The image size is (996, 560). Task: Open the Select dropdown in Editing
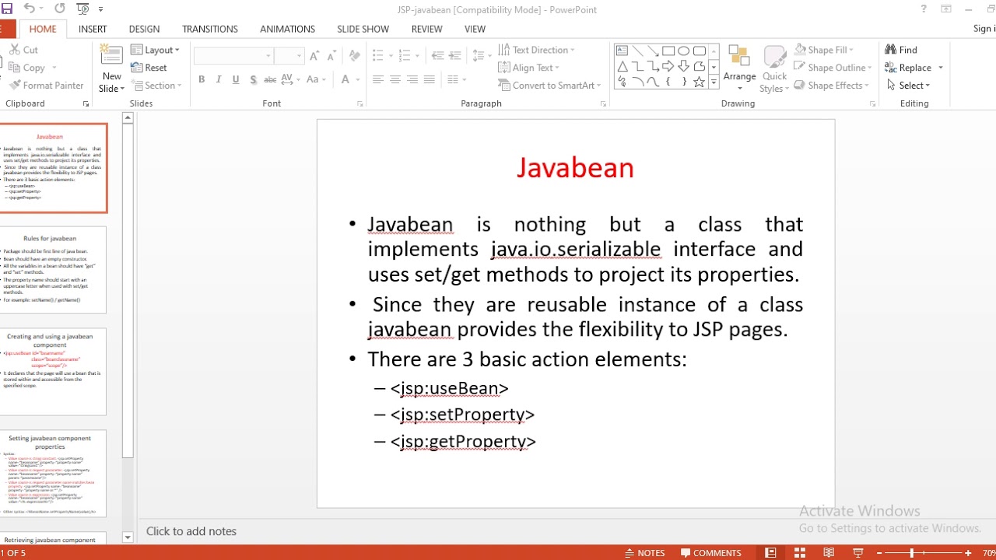tap(908, 86)
